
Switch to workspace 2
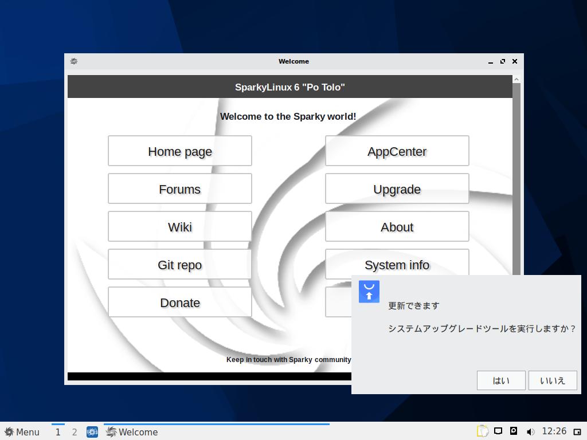click(75, 432)
